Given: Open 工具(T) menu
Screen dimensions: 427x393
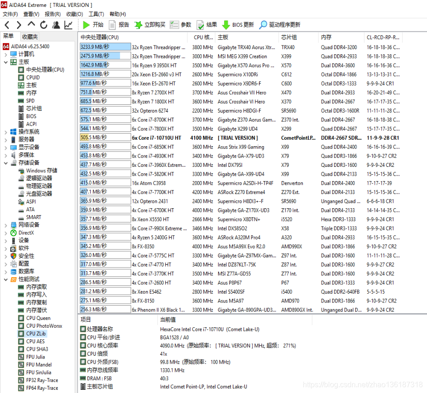Looking at the screenshot, I should (x=96, y=14).
